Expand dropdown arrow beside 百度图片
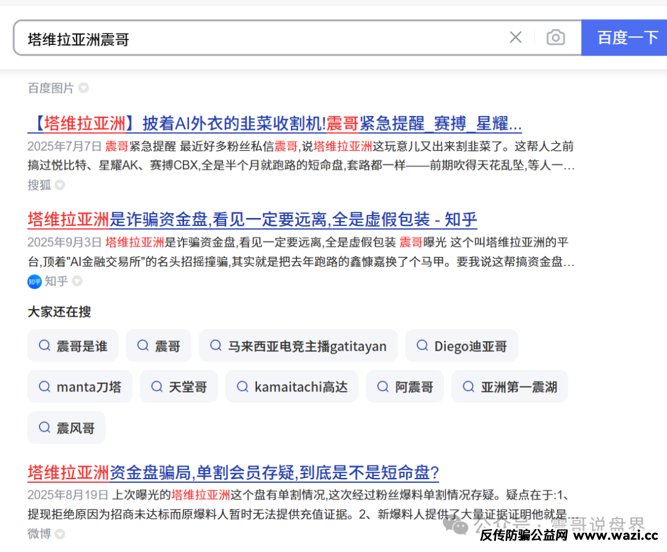 [83, 88]
